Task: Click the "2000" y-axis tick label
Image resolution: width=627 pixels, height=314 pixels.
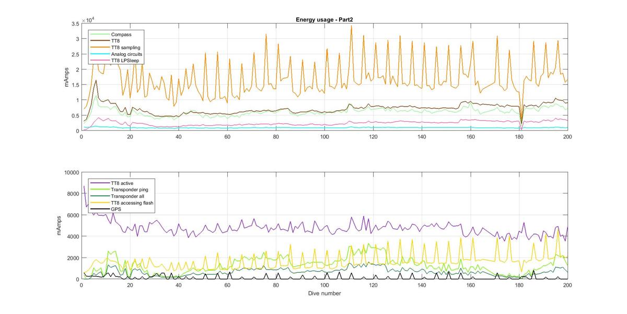Action: coord(73,258)
